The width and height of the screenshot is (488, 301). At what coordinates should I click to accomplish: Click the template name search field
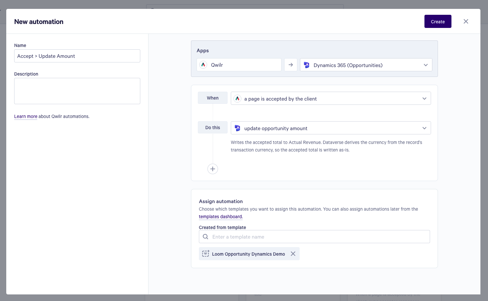(314, 237)
